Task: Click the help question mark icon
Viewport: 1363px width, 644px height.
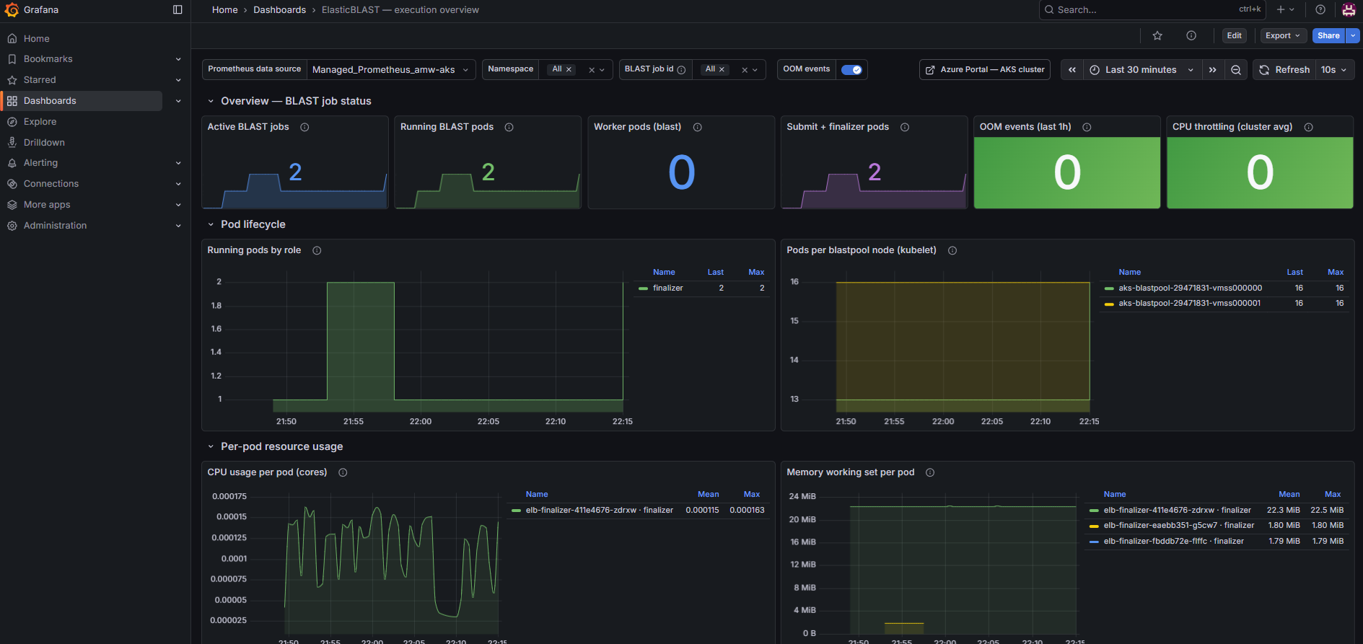Action: point(1320,10)
